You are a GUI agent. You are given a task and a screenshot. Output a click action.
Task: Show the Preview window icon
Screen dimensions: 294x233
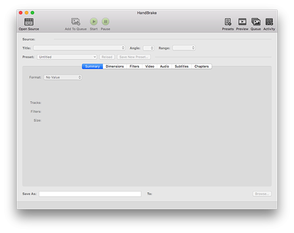coord(242,22)
